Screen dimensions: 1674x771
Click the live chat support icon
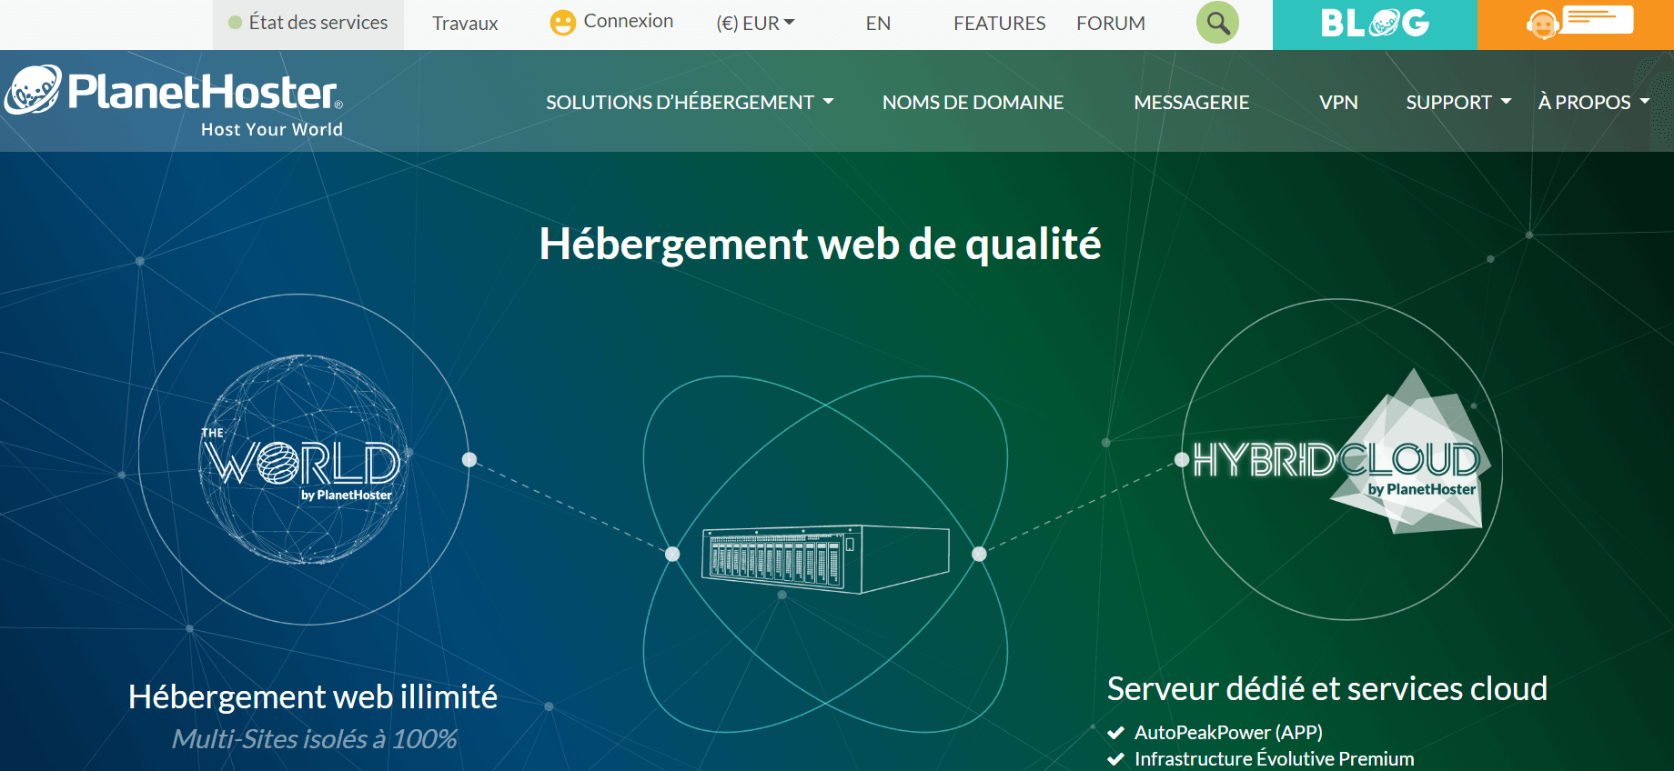(x=1579, y=22)
